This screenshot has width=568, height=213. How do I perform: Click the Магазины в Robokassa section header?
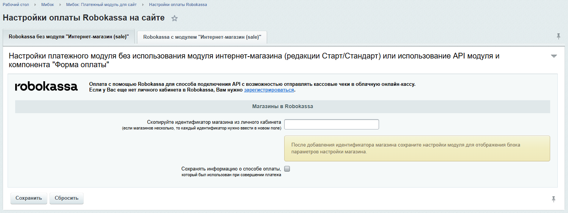point(282,107)
